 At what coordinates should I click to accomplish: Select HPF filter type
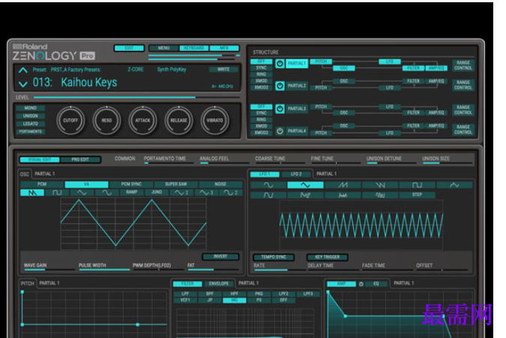(235, 294)
